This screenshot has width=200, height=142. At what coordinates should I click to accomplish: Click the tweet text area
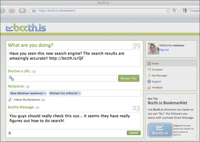pyautogui.click(x=74, y=58)
